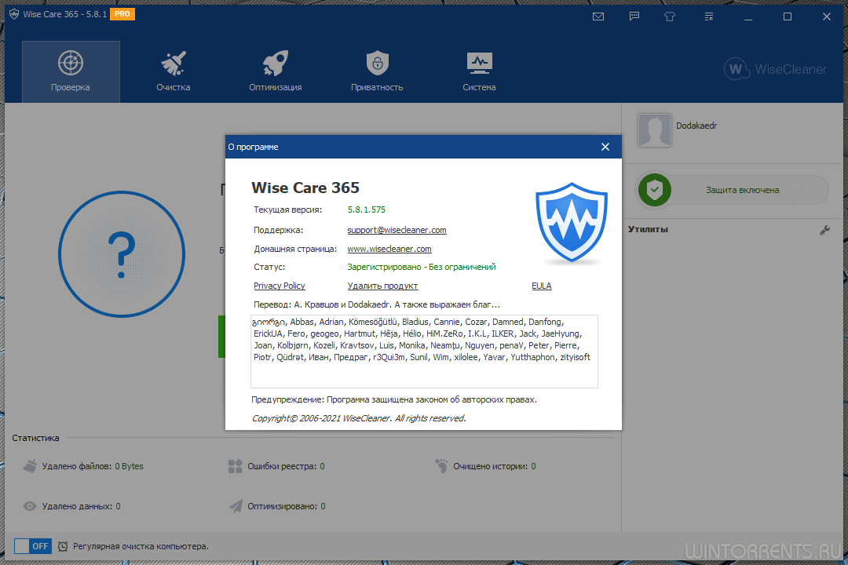Screen dimensions: 848x565
Task: Maximize the Wise Care 365 window
Action: tap(788, 16)
